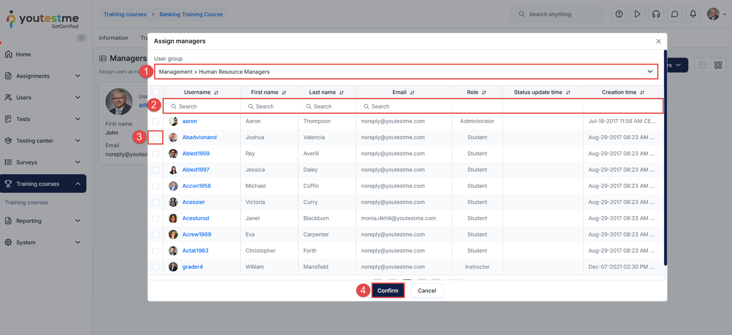This screenshot has height=335, width=732.
Task: Collapse the sidebar with double-chevron icon
Action: point(81,38)
